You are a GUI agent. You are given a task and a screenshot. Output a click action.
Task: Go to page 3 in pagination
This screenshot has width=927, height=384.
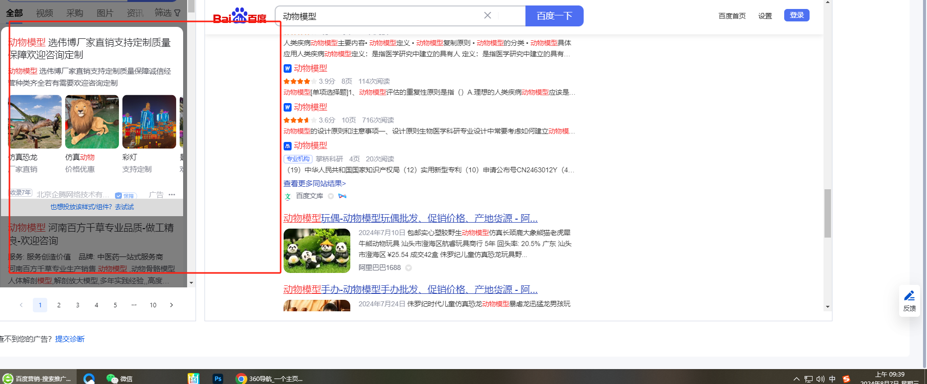78,305
